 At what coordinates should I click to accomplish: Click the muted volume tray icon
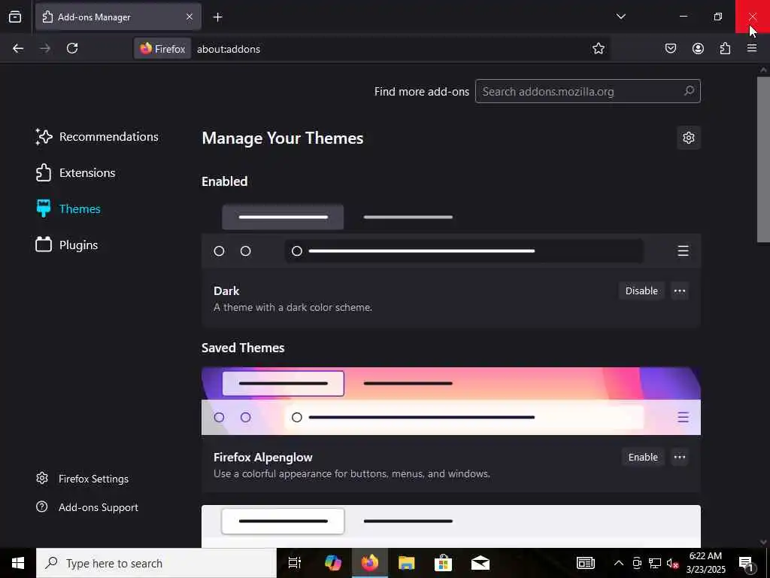point(672,563)
